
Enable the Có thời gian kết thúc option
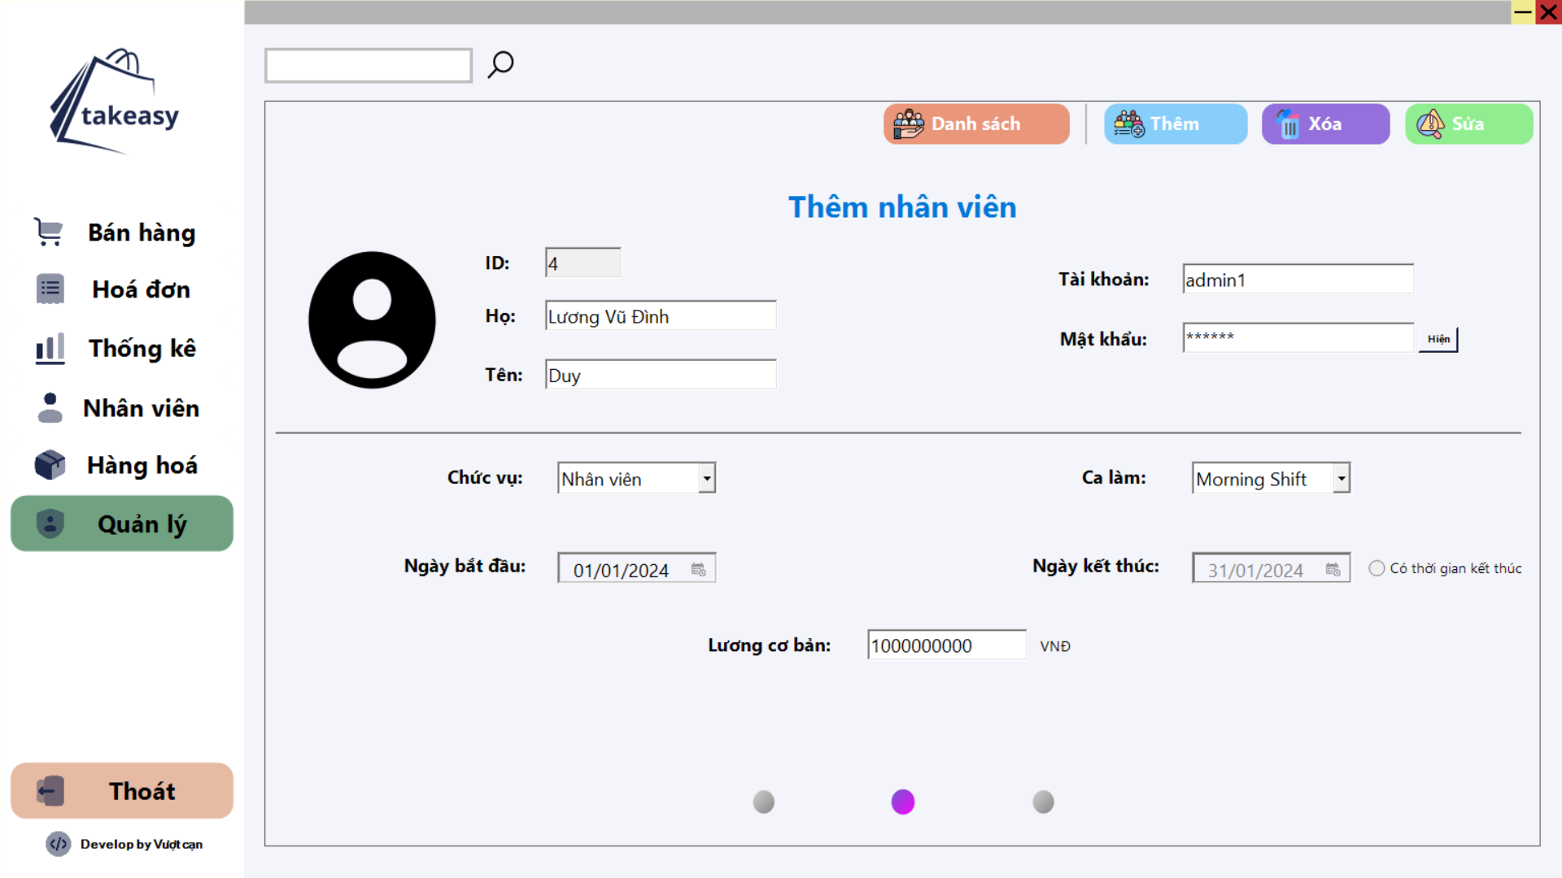pyautogui.click(x=1377, y=568)
